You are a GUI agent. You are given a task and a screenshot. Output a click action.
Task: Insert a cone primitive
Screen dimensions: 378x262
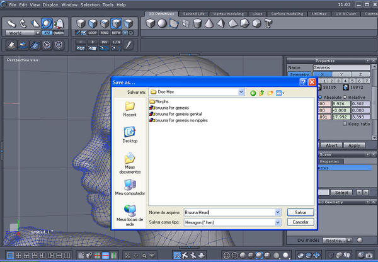pyautogui.click(x=209, y=24)
